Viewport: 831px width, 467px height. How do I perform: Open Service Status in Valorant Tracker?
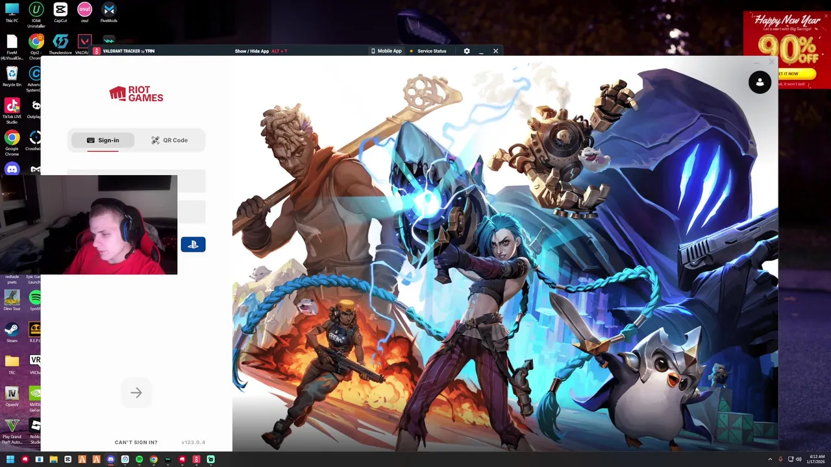click(428, 51)
